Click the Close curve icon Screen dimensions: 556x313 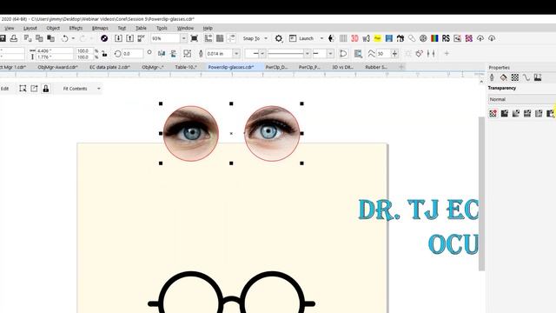click(343, 54)
